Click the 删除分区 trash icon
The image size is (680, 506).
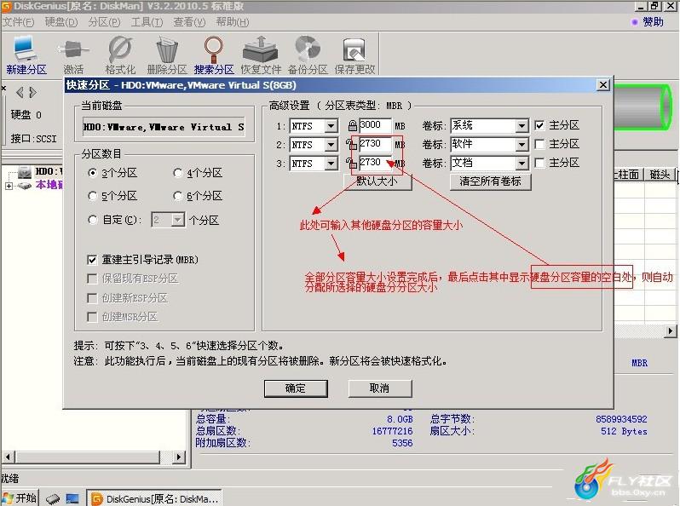[167, 55]
